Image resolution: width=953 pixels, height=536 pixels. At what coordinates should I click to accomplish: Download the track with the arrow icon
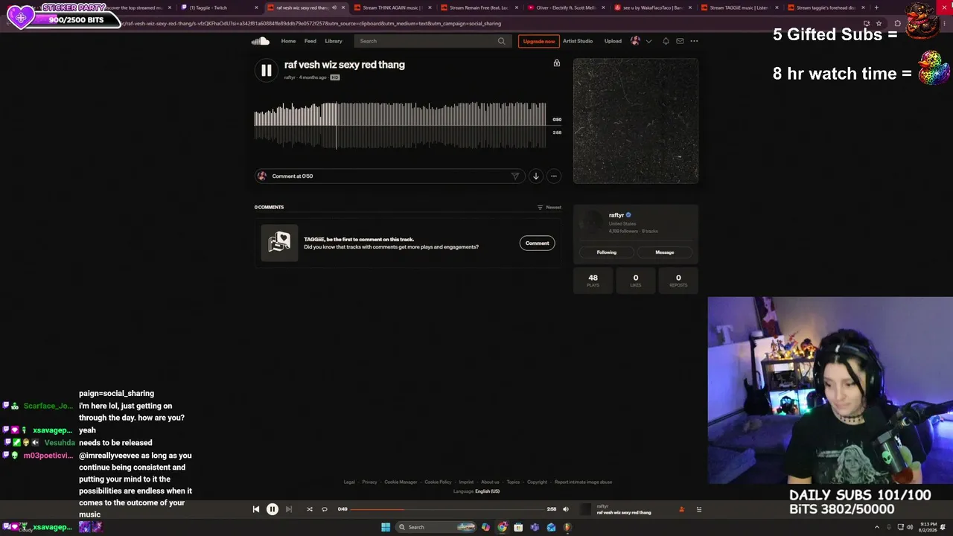(x=535, y=176)
